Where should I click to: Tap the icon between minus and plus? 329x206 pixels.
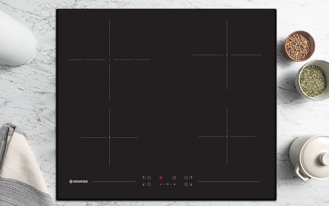[167, 184]
